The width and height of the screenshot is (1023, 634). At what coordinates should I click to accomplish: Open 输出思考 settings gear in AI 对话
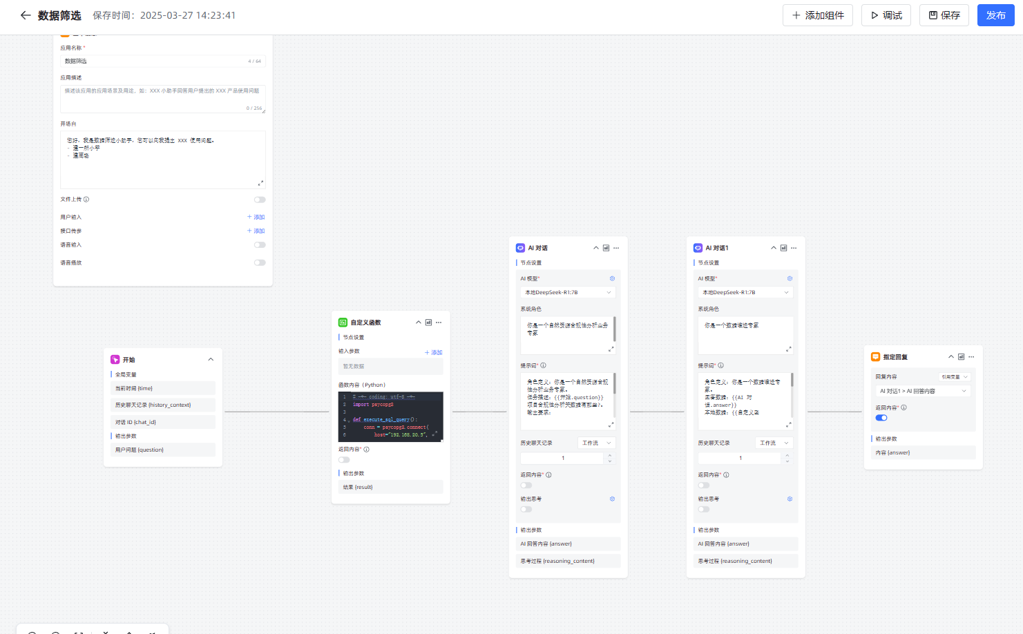[x=612, y=499]
